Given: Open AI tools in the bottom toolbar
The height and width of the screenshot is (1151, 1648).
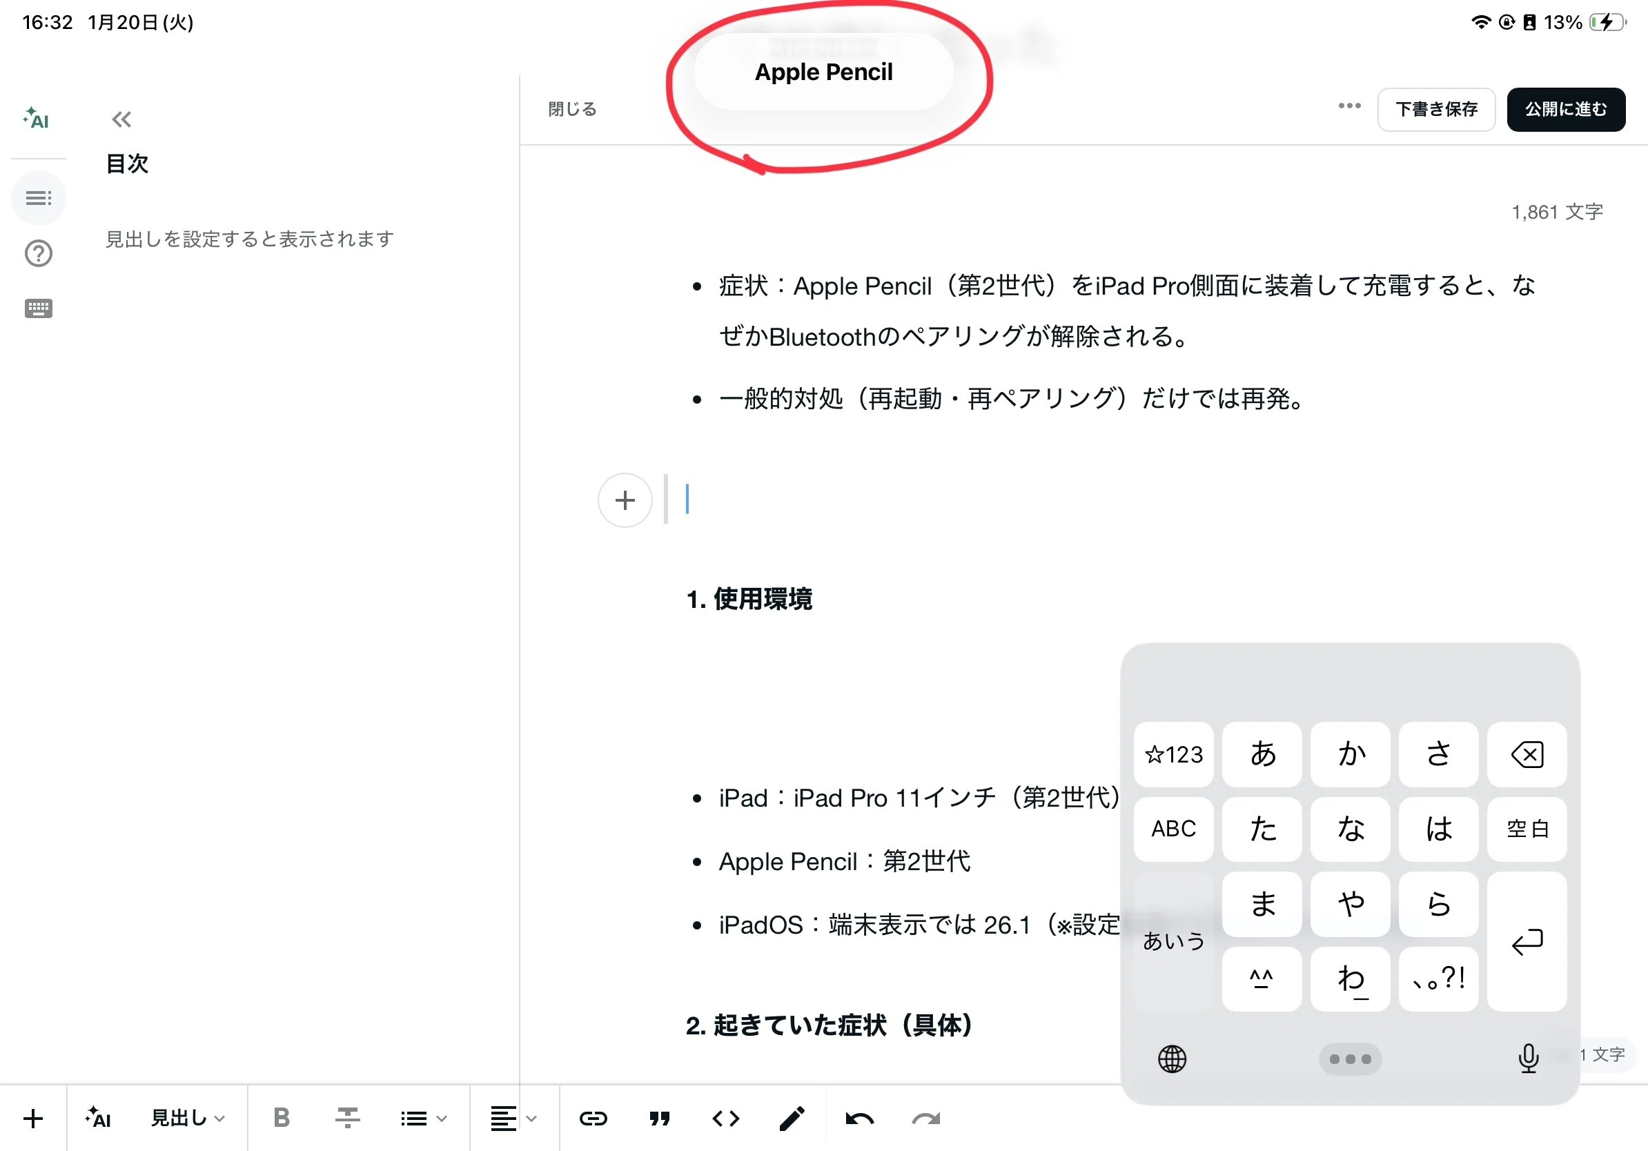Looking at the screenshot, I should pos(98,1118).
